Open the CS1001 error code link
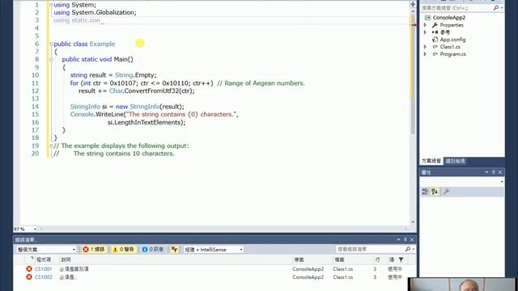This screenshot has width=518, height=291. pyautogui.click(x=43, y=269)
